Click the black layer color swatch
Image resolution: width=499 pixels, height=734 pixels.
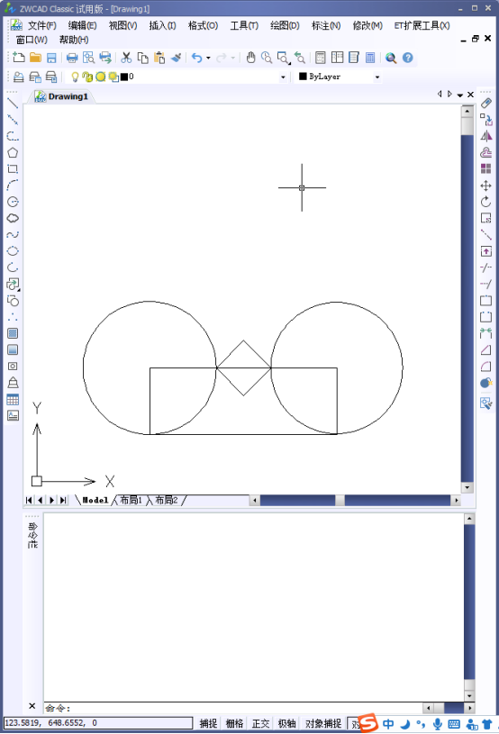[124, 77]
